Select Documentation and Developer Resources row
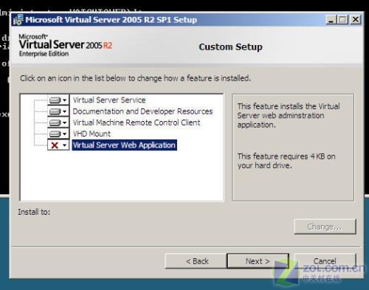 (142, 111)
